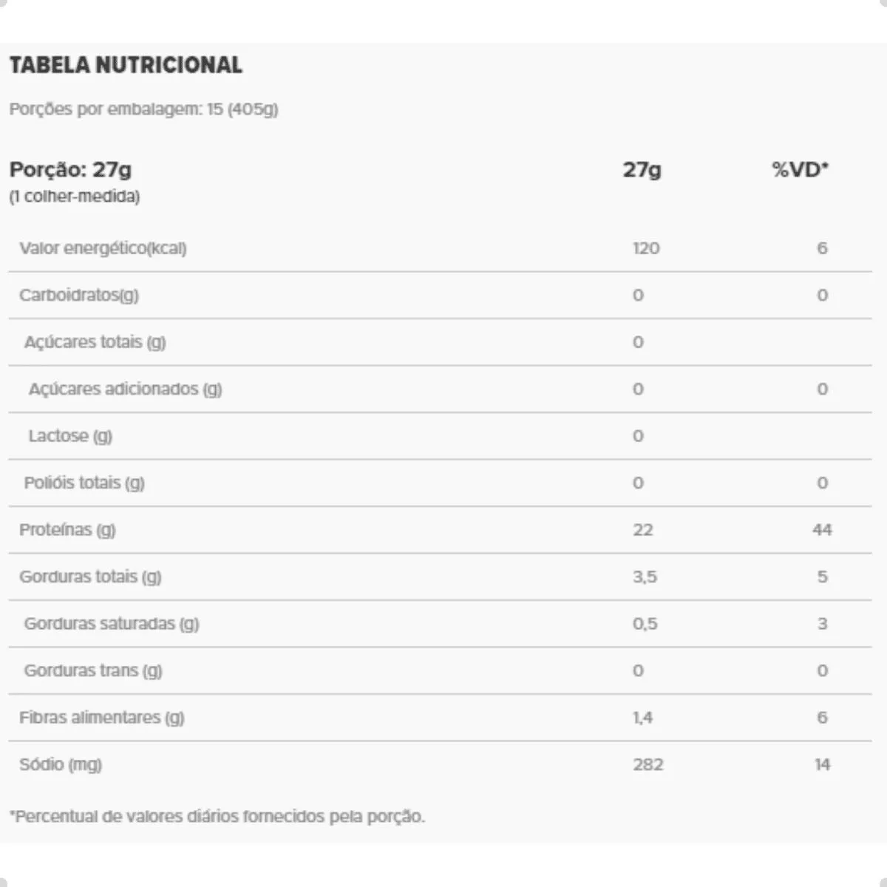Viewport: 887px width, 887px height.
Task: Select the Valor energético(kcal) row label
Action: [103, 248]
